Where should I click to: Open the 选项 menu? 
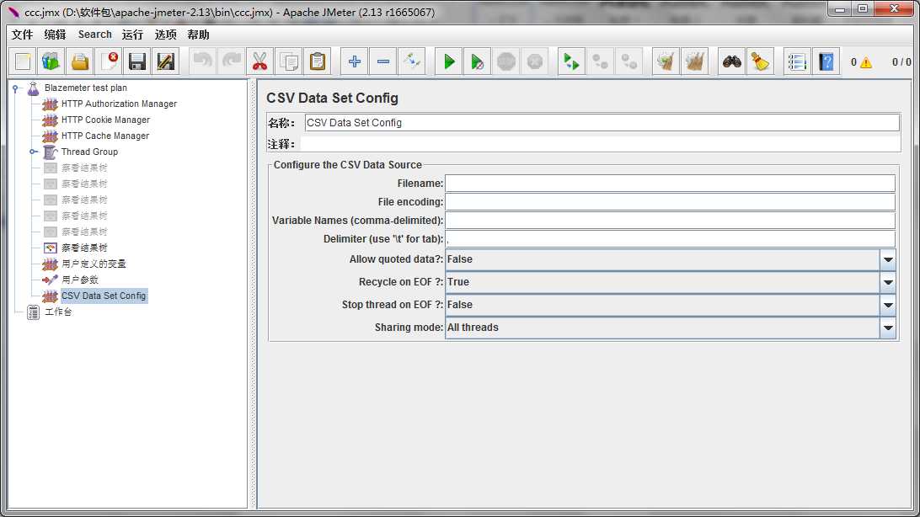165,35
